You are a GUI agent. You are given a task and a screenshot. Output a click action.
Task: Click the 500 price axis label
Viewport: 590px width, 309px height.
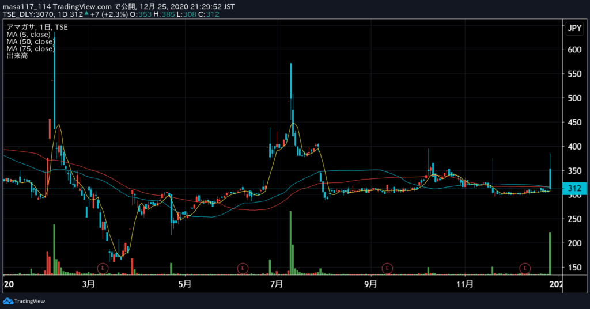pyautogui.click(x=574, y=98)
